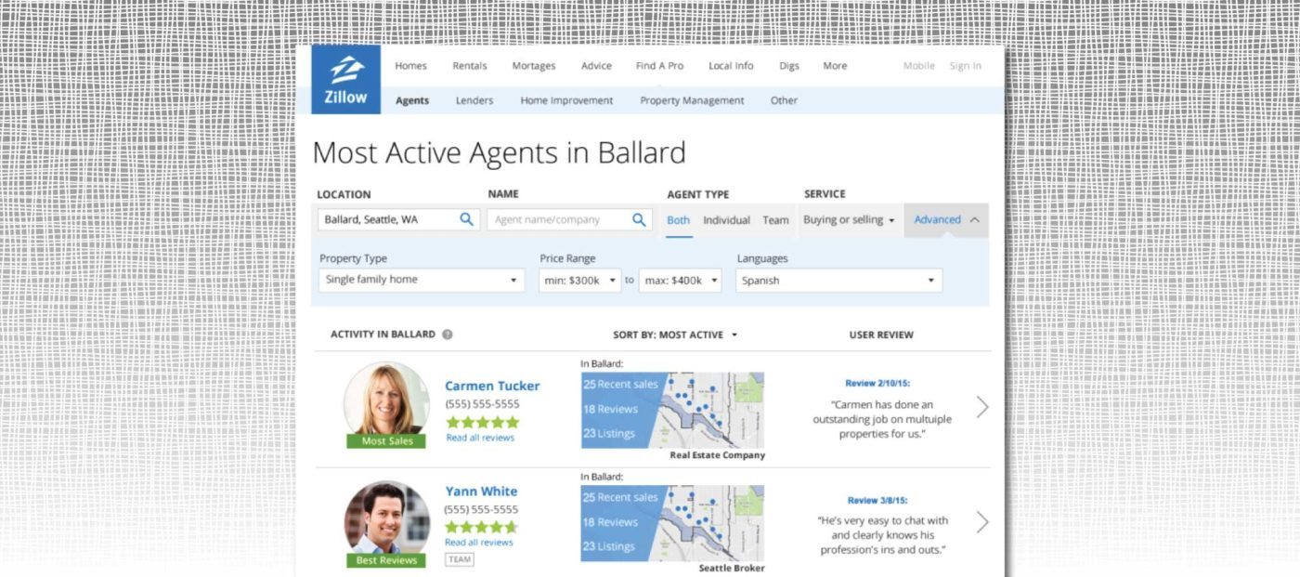Open the Rentals menu item
Viewport: 1300px width, 577px height.
469,66
